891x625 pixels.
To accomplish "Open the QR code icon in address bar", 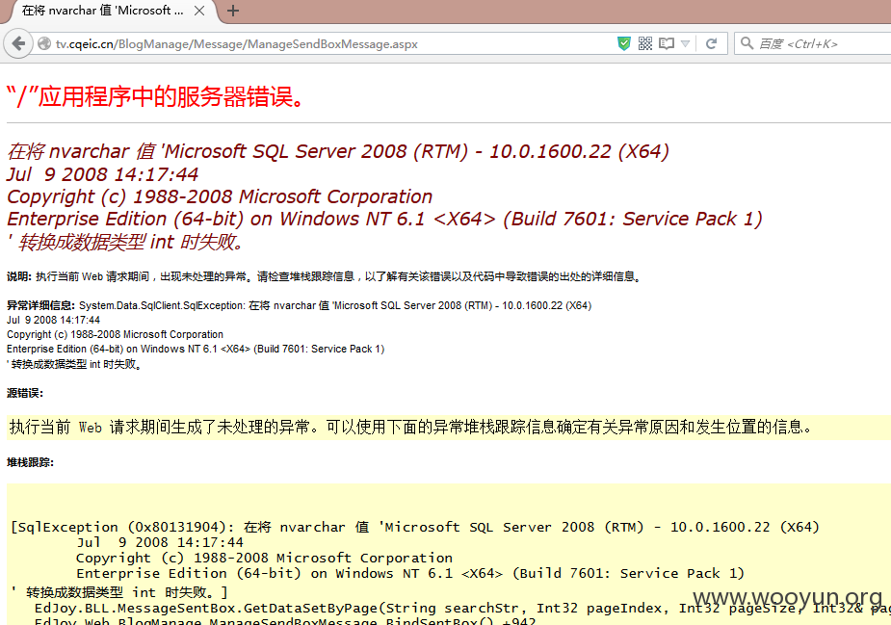I will pos(645,43).
